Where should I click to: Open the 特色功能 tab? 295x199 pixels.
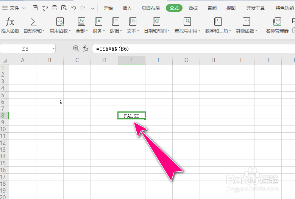click(x=285, y=8)
